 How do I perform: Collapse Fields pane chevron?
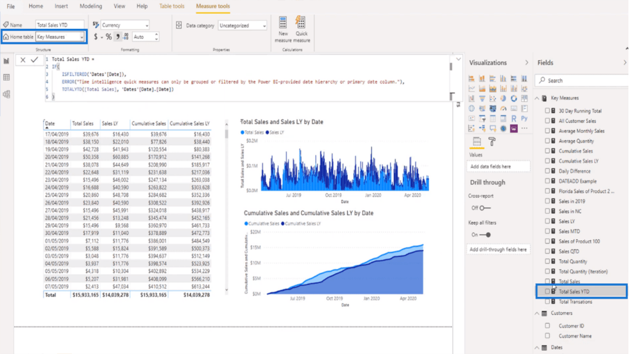tap(625, 63)
